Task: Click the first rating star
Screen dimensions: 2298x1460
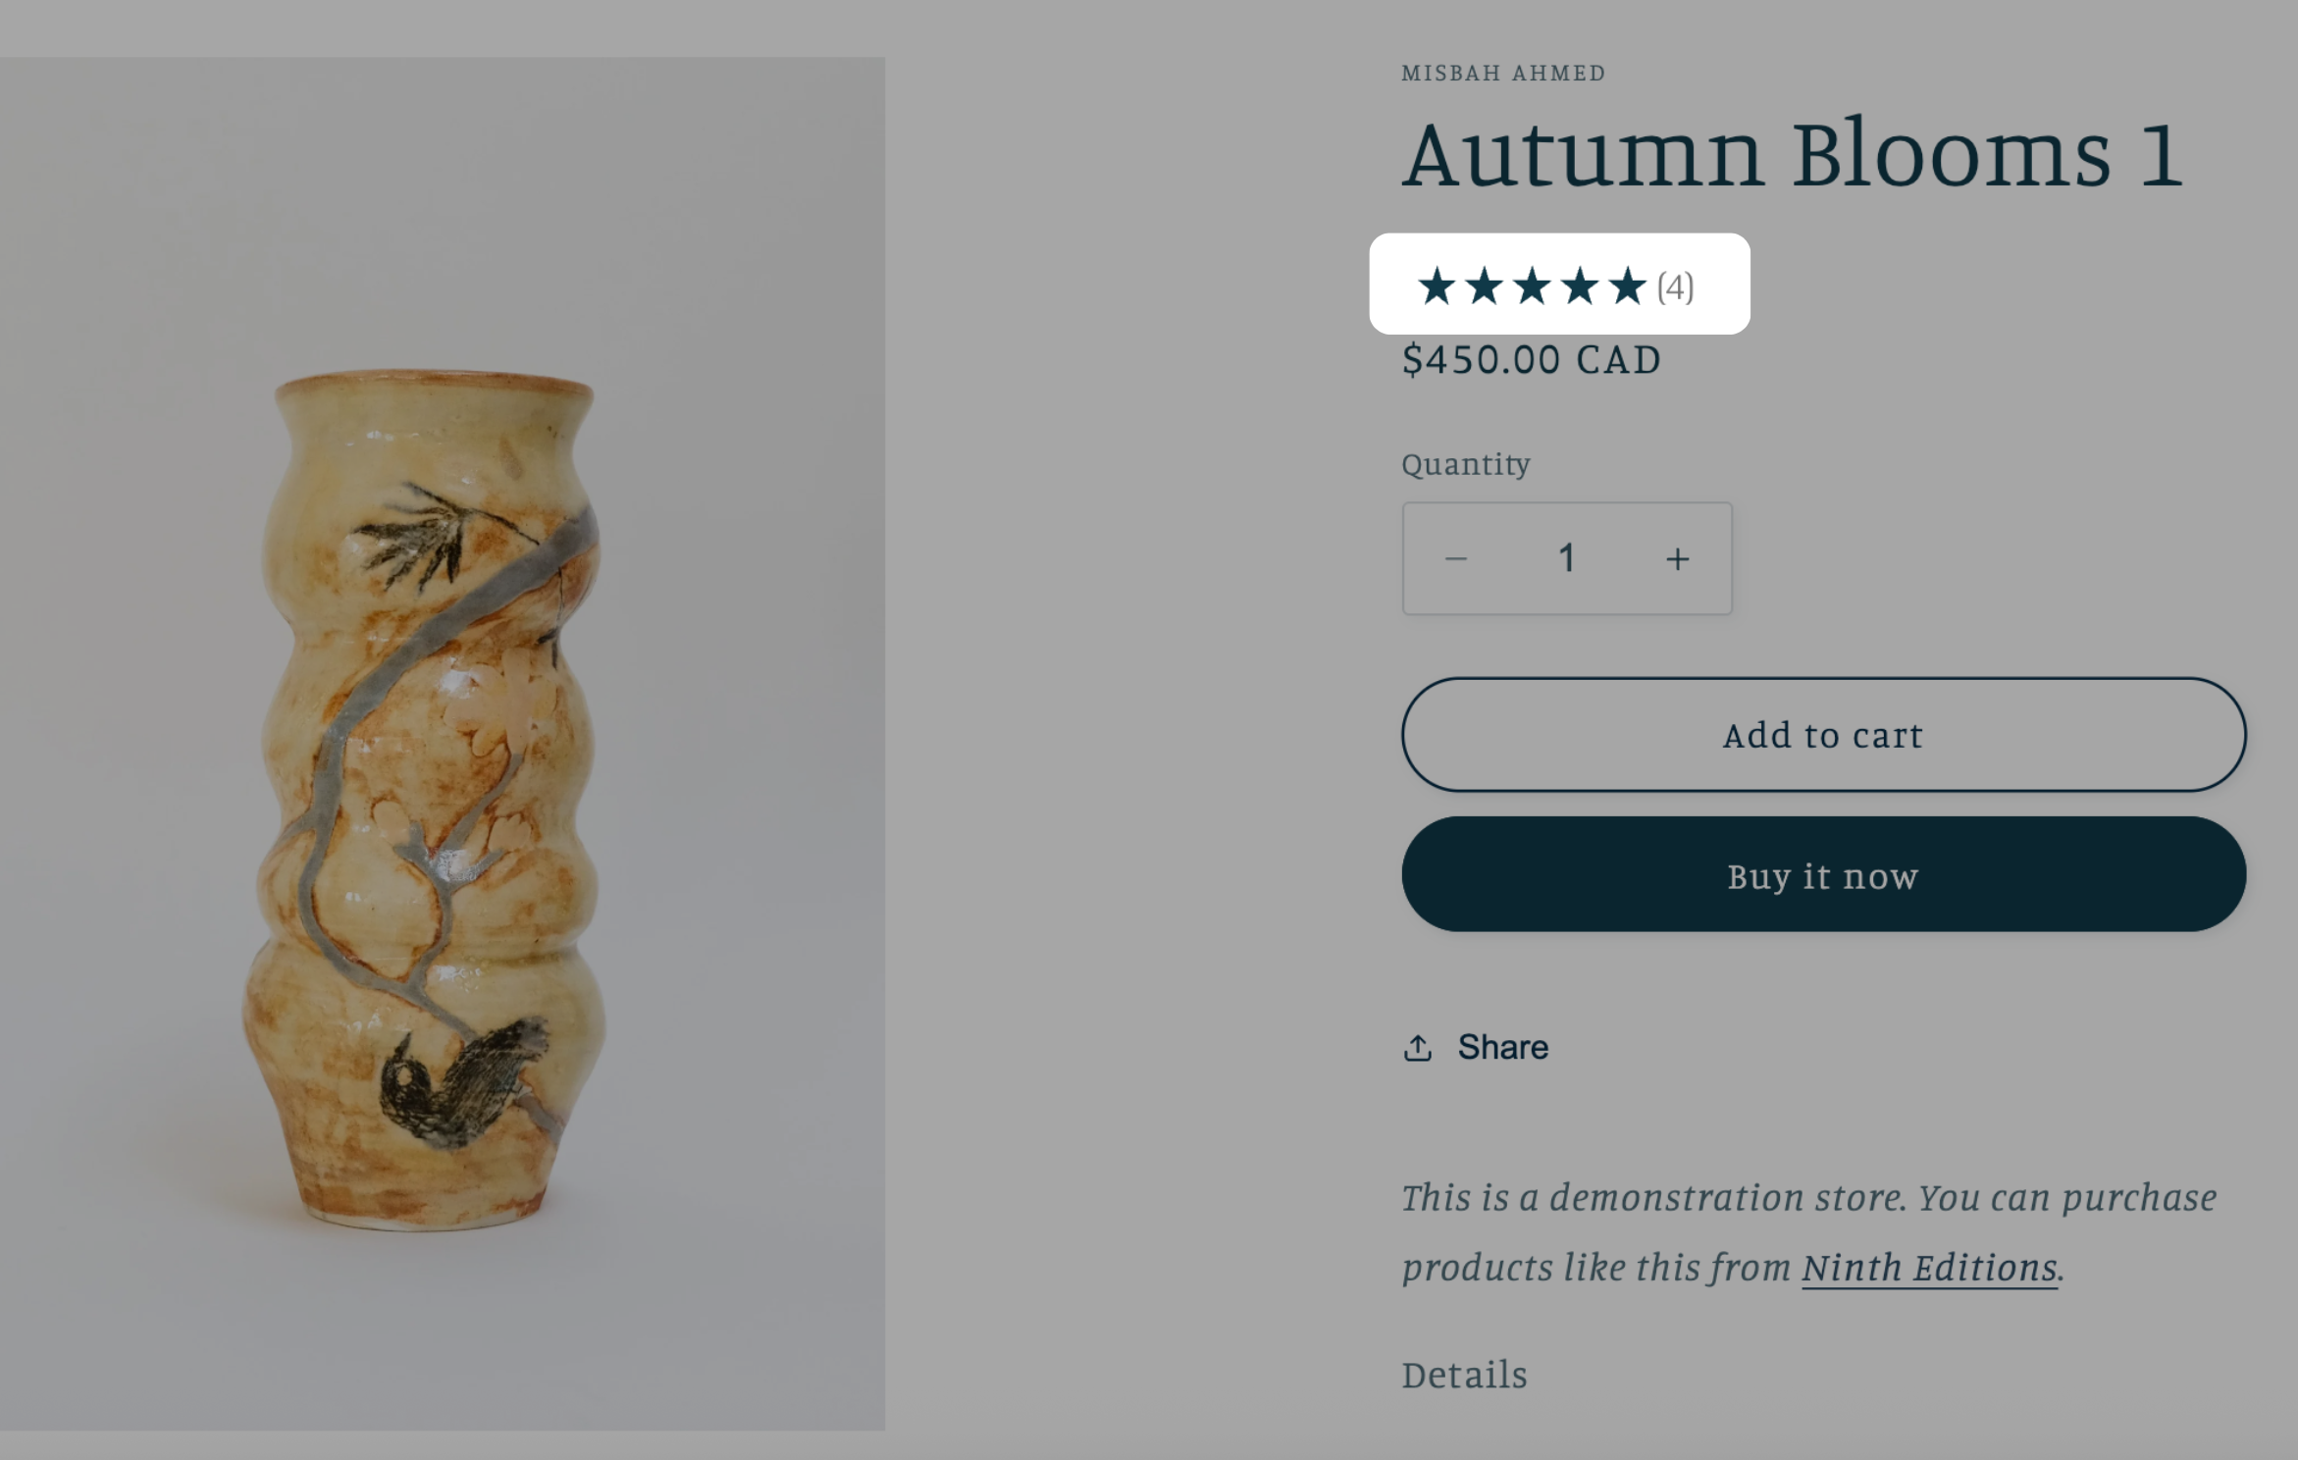Action: click(1436, 287)
